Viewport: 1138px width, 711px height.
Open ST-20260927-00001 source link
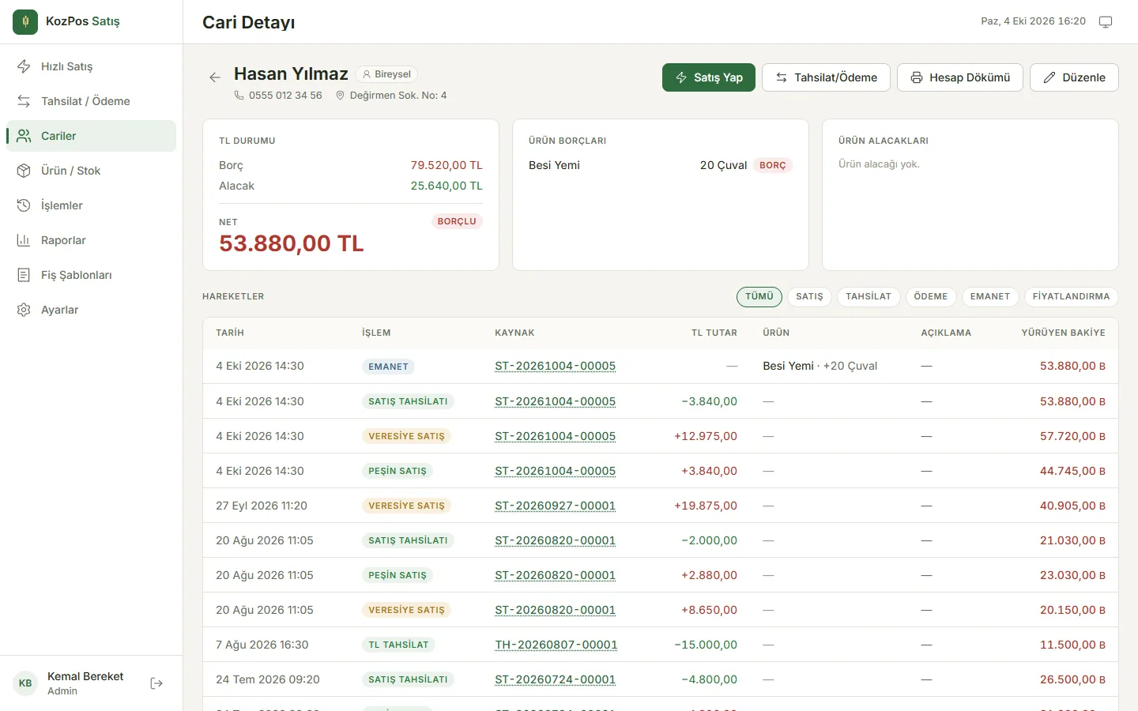click(x=555, y=506)
